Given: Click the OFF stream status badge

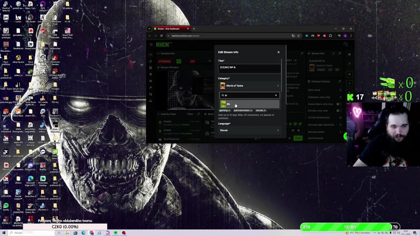Looking at the screenshot, I should [193, 61].
